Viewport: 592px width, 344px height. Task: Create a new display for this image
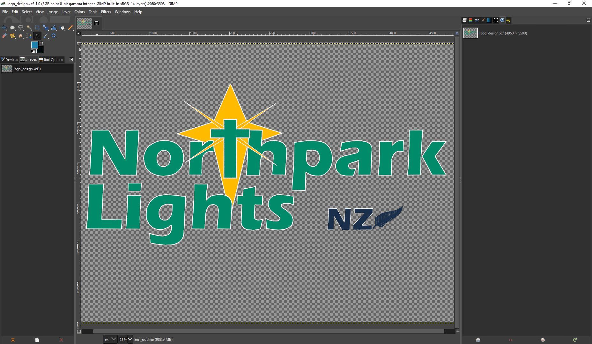click(x=37, y=340)
